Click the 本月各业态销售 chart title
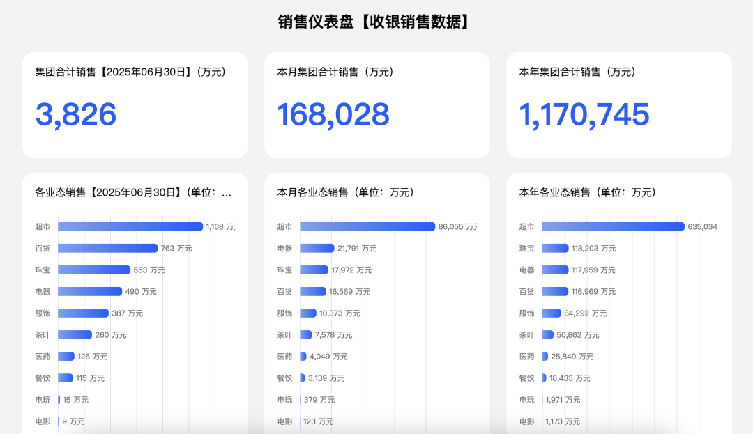753x434 pixels. 345,192
